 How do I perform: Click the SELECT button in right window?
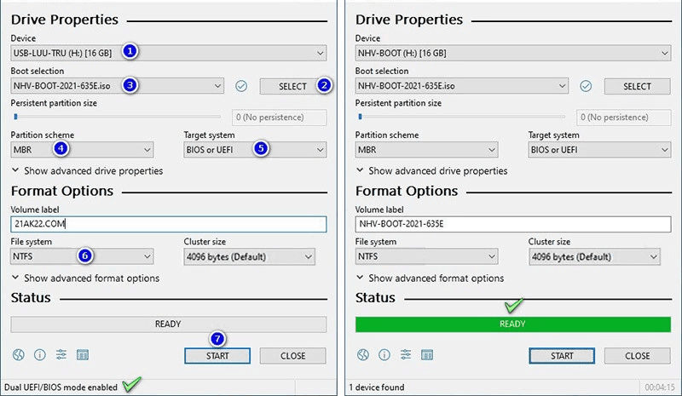pos(637,86)
